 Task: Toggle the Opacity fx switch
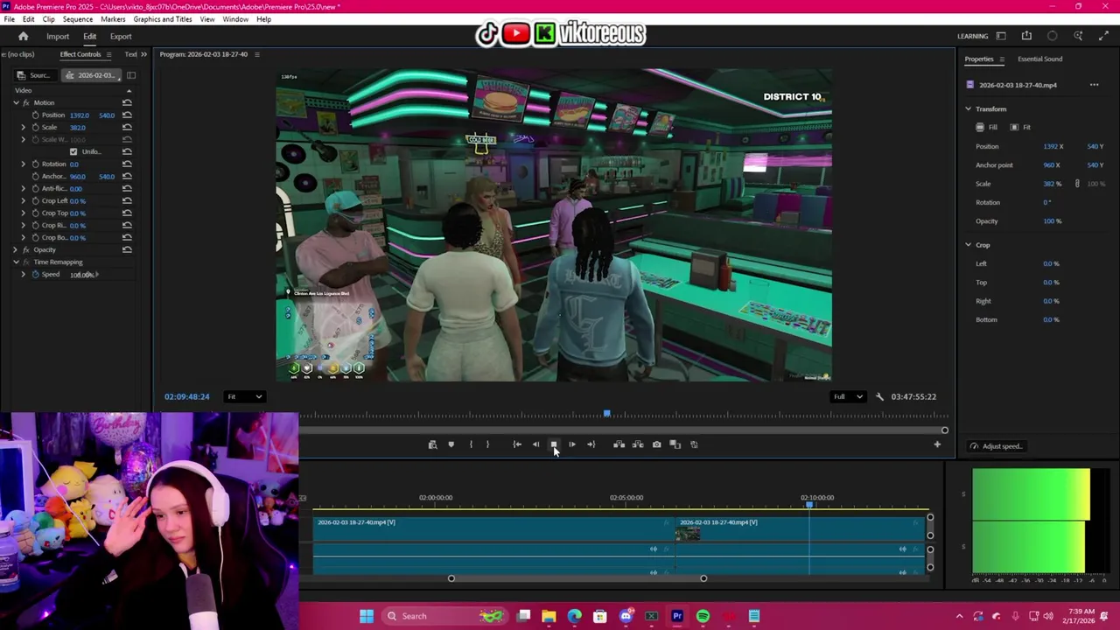[25, 249]
